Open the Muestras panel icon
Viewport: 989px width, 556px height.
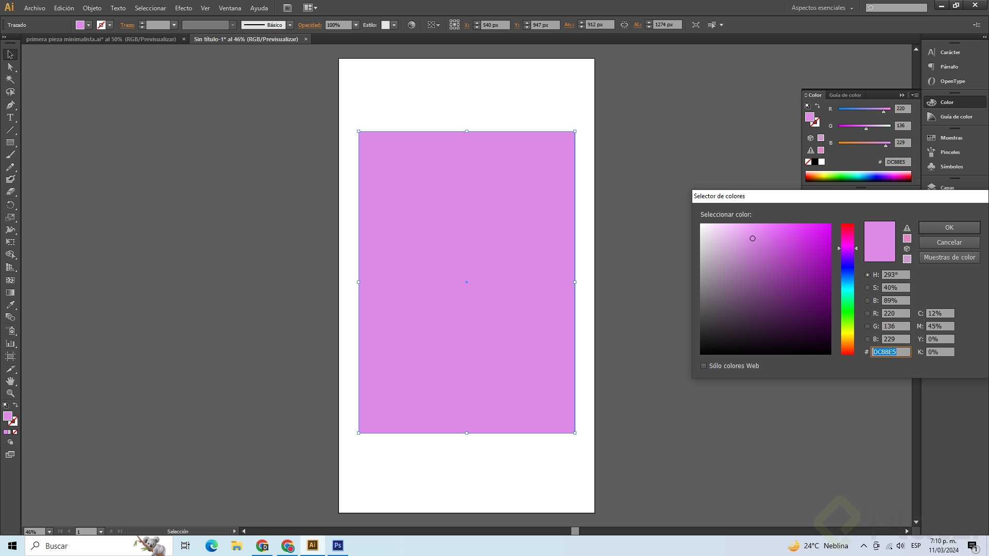931,138
